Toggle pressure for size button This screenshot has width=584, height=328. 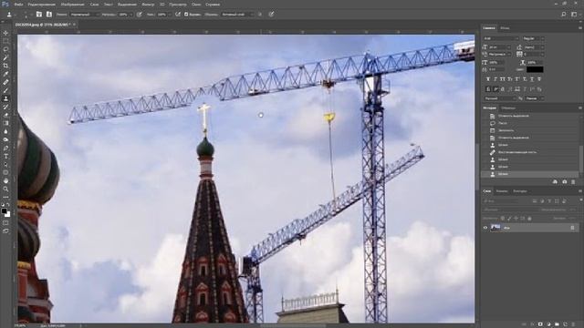[x=271, y=15]
